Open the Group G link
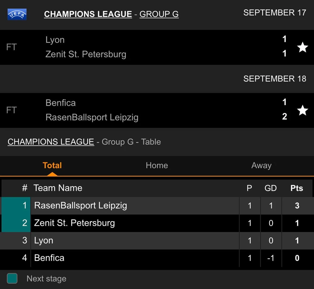This screenshot has width=314, height=289. 159,14
